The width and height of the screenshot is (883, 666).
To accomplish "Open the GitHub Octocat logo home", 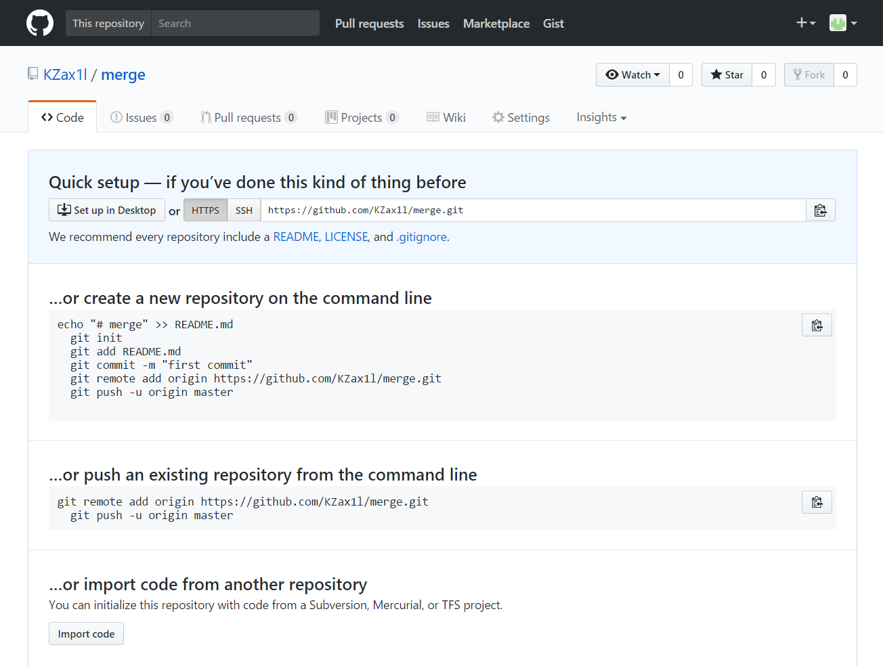I will pos(40,23).
